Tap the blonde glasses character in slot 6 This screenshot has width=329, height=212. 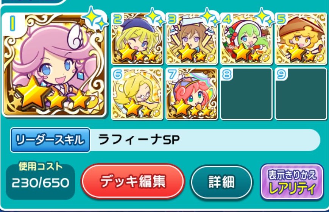click(x=137, y=94)
